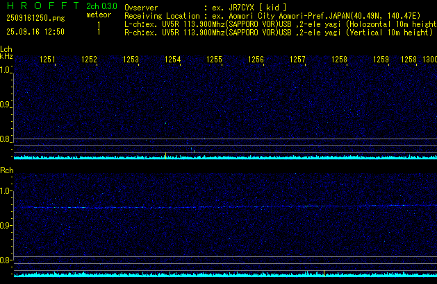The image size is (437, 284).
Task: Select the 1252 time tick label
Action: coord(89,60)
